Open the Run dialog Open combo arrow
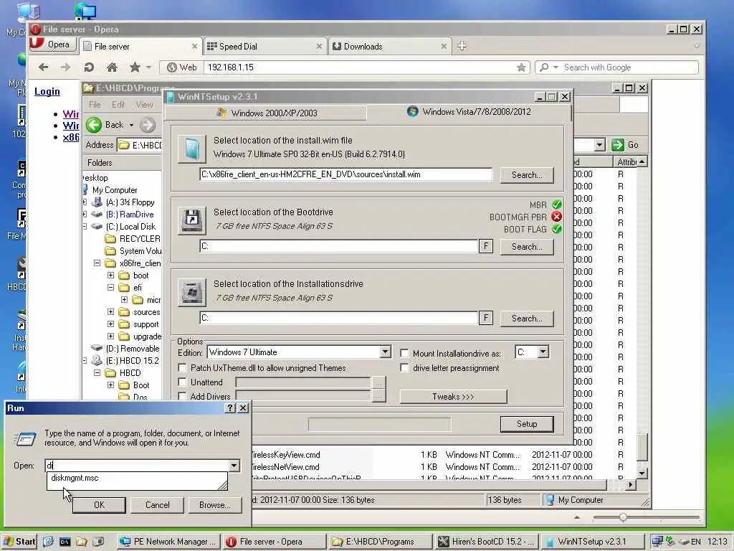 pyautogui.click(x=234, y=465)
